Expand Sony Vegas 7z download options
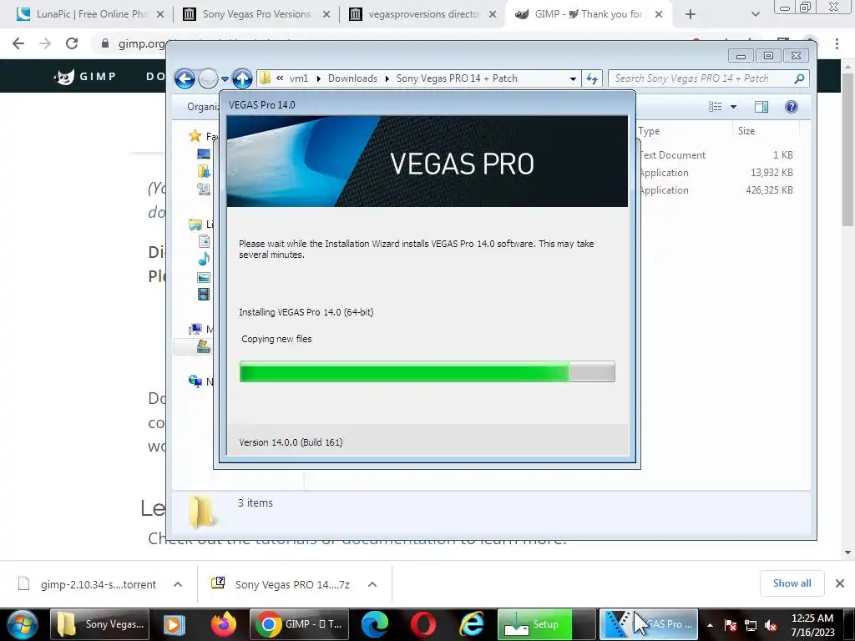The image size is (855, 641). pyautogui.click(x=372, y=584)
